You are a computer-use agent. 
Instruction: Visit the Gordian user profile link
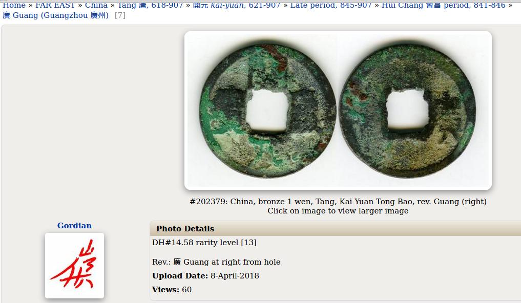point(74,225)
